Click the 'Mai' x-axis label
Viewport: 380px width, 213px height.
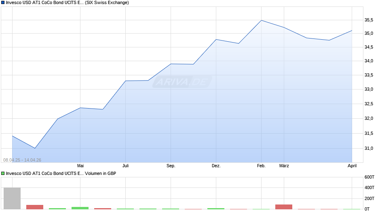click(80, 166)
